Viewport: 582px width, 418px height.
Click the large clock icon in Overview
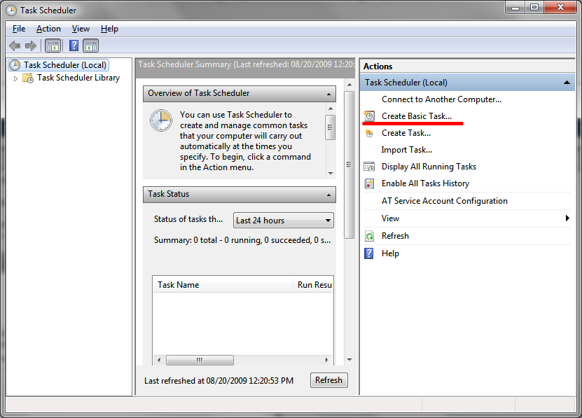point(160,120)
